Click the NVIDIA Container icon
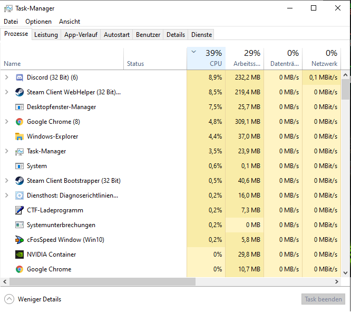The image size is (351, 313). [19, 255]
